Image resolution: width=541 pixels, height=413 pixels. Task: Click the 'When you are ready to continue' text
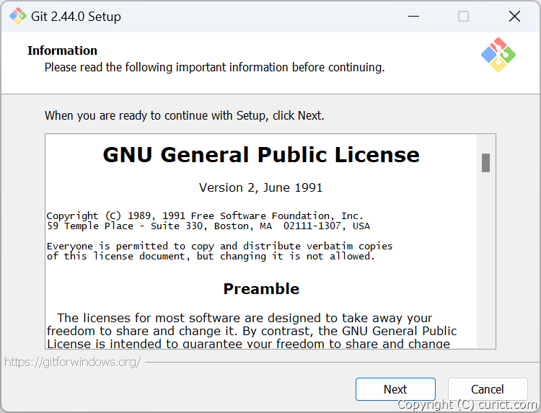[x=185, y=115]
